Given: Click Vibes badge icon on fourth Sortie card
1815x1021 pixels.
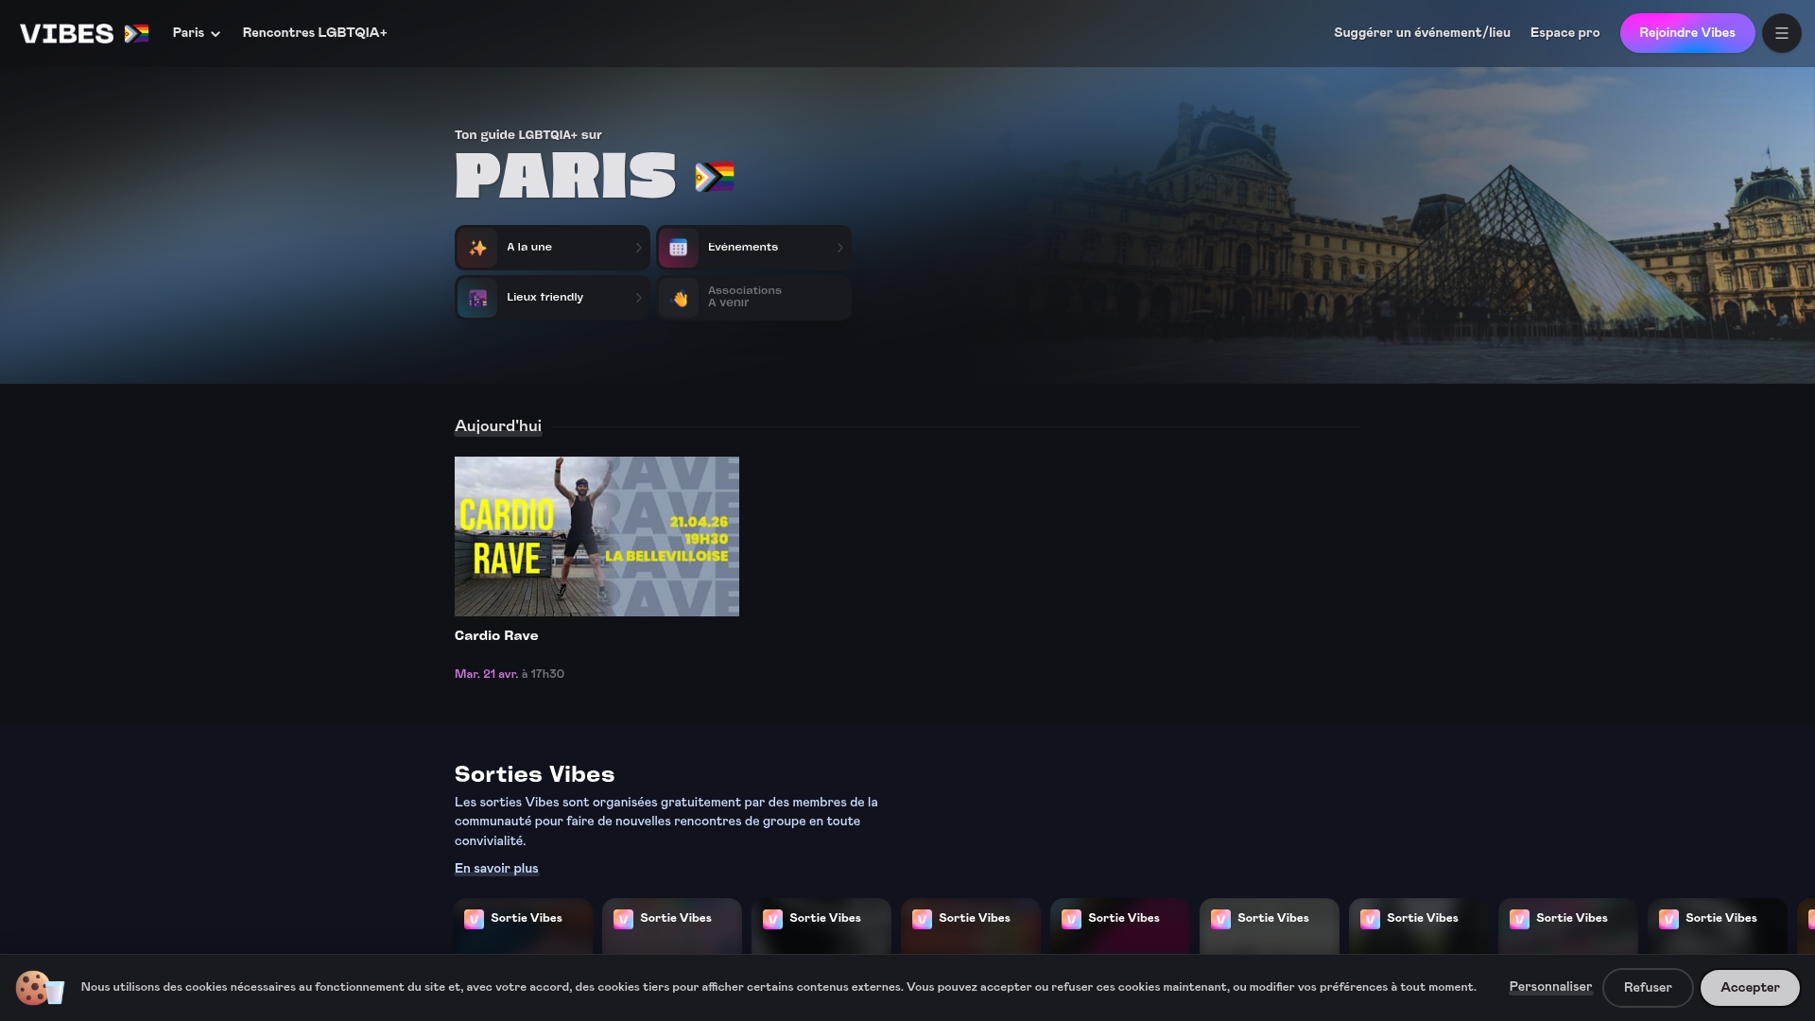Looking at the screenshot, I should coord(922,919).
